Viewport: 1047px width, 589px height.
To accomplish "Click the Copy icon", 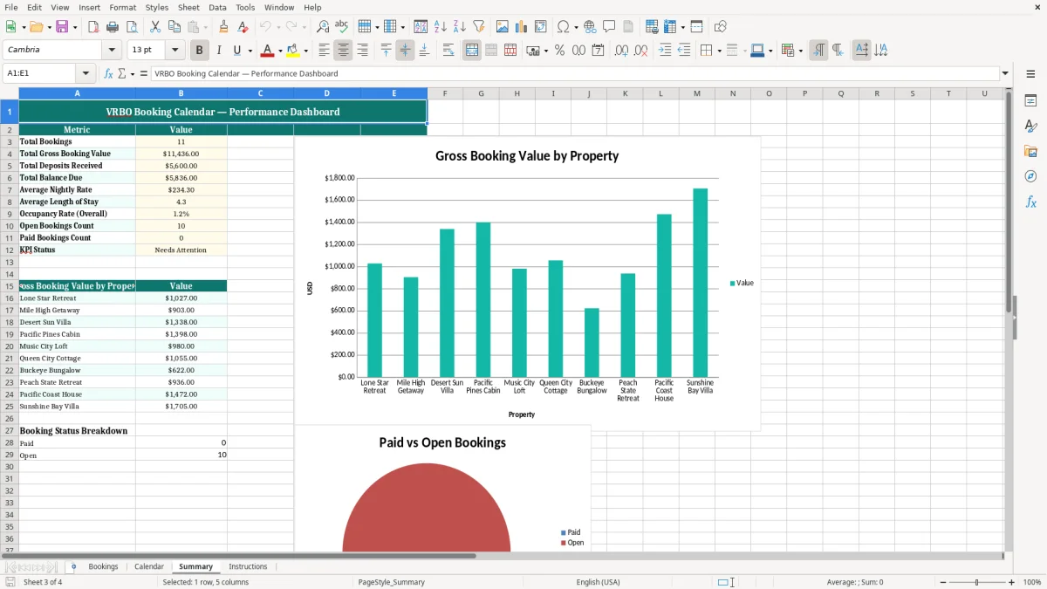I will pyautogui.click(x=174, y=27).
